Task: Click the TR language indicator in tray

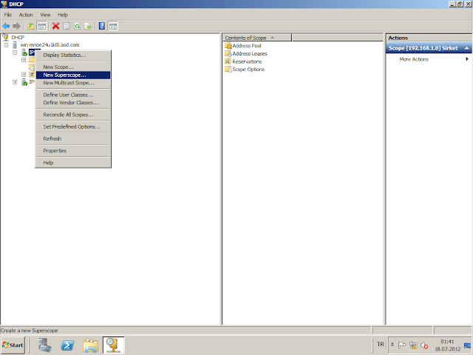Action: [x=380, y=345]
